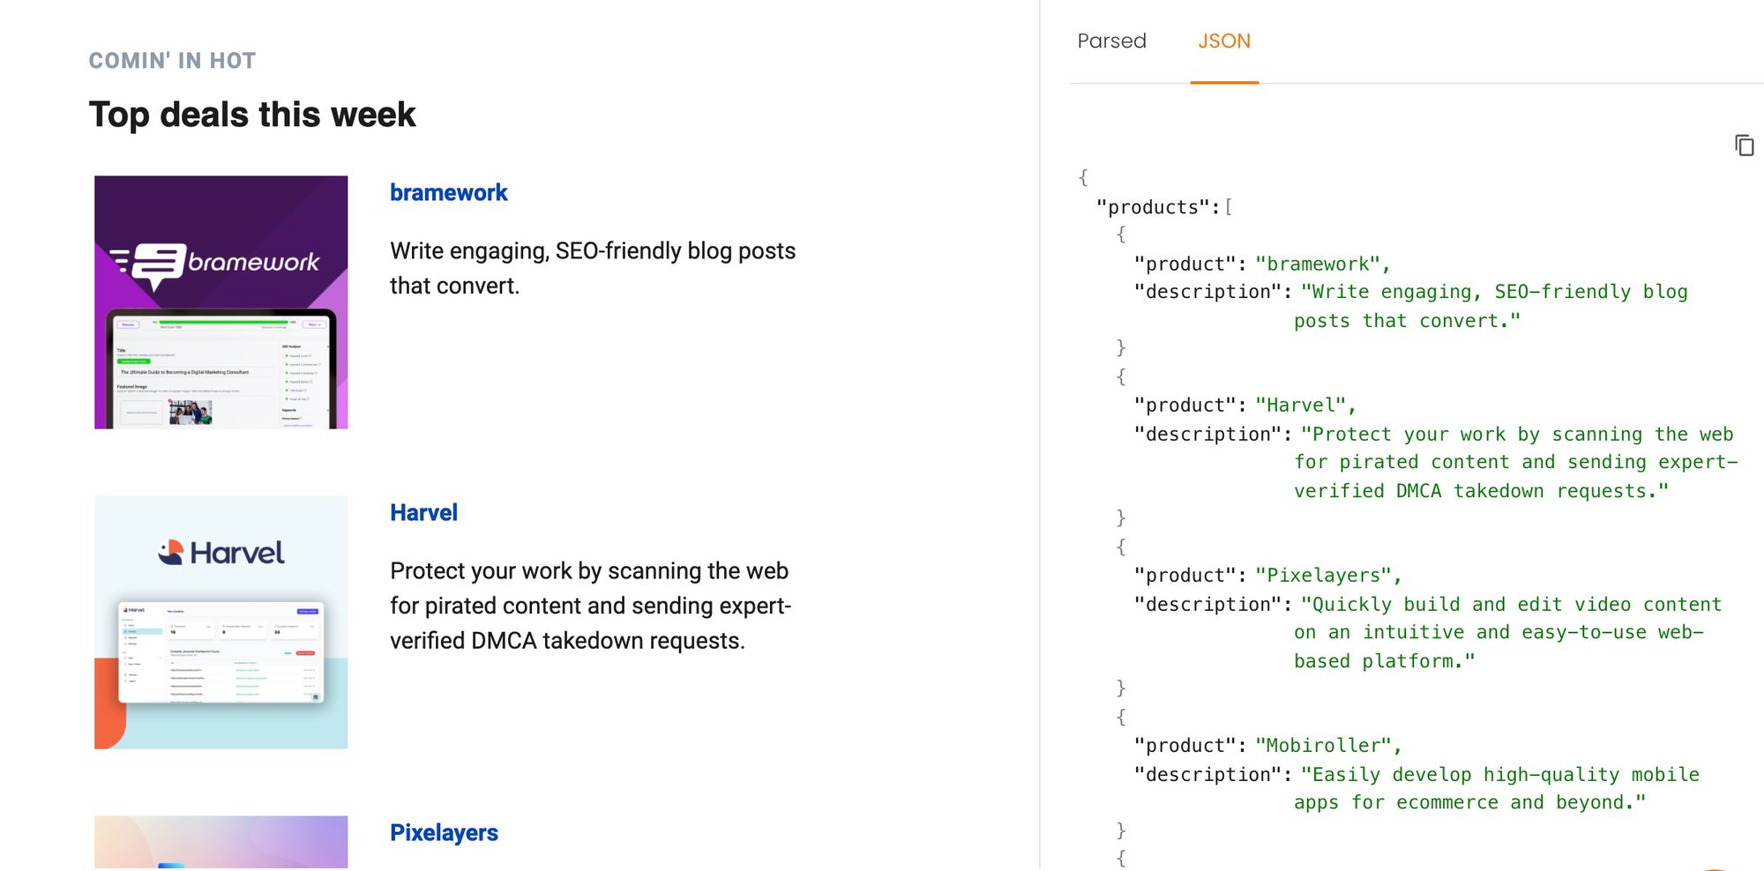The height and width of the screenshot is (871, 1764).
Task: Switch to the Parsed tab
Action: (1111, 41)
